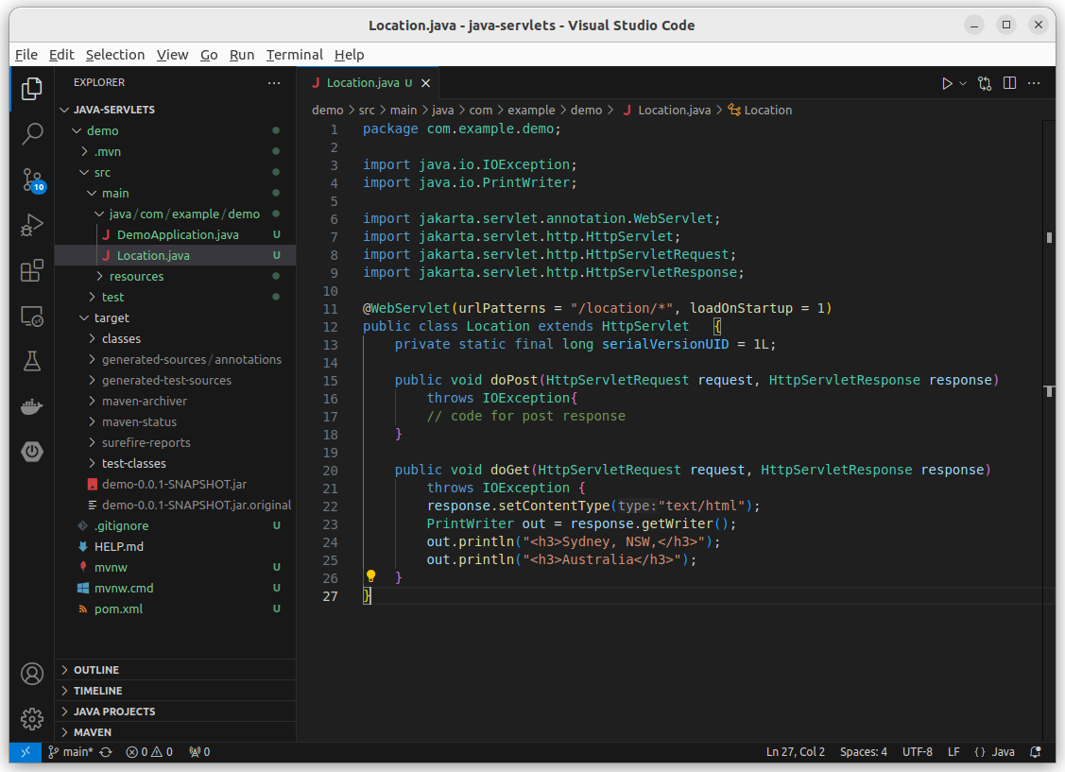Open the Edit menu
Image resolution: width=1065 pixels, height=772 pixels.
(61, 54)
